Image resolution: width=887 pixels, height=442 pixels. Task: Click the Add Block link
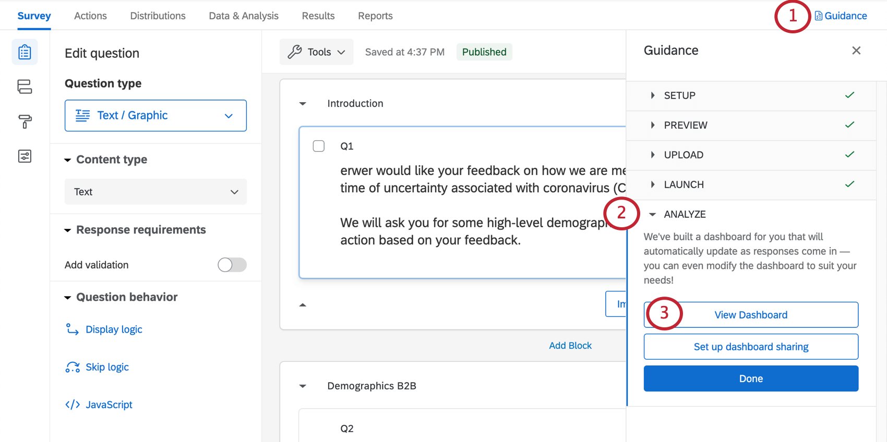(x=570, y=346)
